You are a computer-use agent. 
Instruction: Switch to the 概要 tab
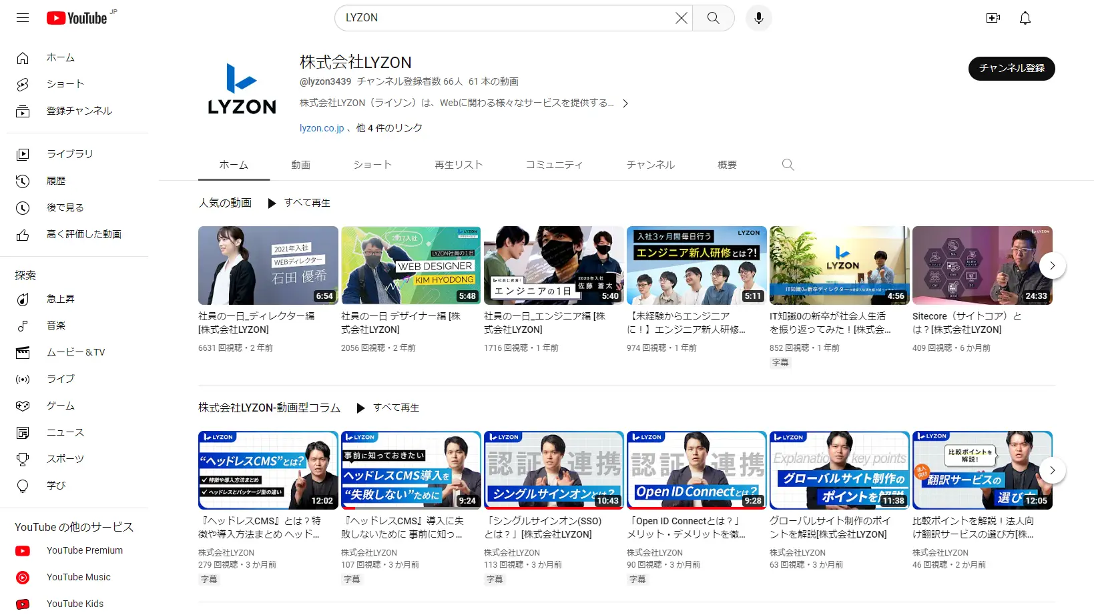tap(728, 165)
